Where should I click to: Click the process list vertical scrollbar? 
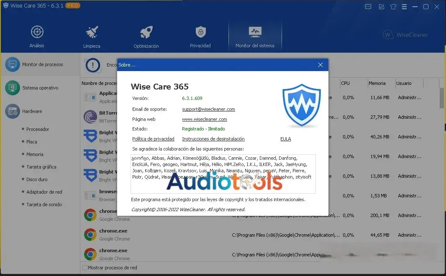click(442, 97)
